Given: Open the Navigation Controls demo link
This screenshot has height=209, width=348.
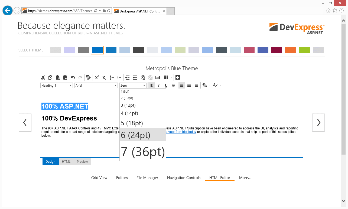Looking at the screenshot, I should click(x=184, y=178).
